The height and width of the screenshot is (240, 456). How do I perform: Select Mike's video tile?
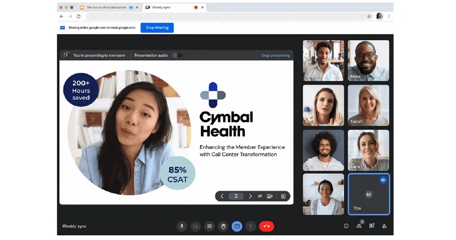(x=368, y=61)
